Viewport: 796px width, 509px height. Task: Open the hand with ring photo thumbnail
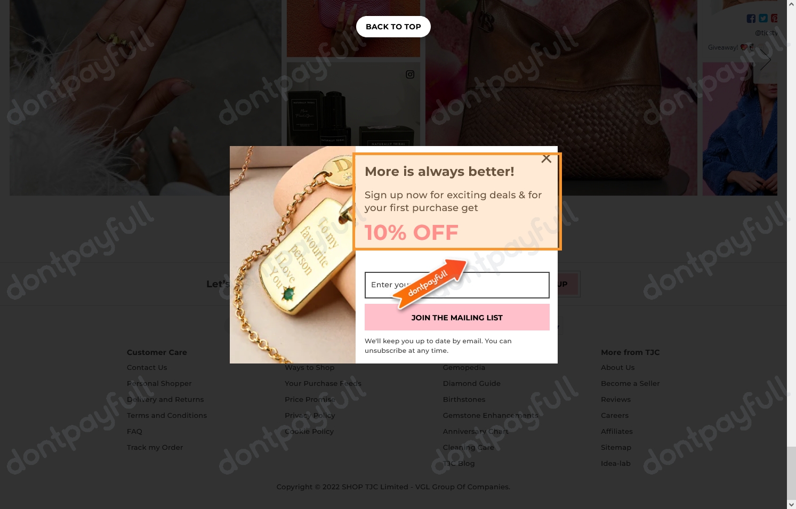pos(146,98)
